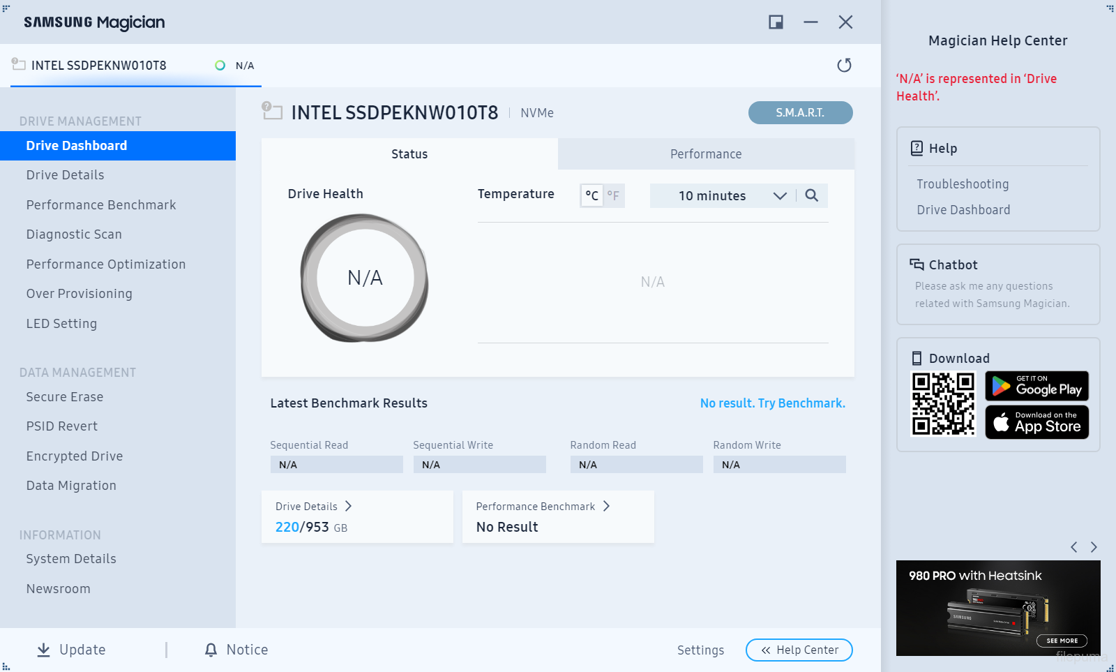
Task: Click the Update download icon
Action: (x=43, y=650)
